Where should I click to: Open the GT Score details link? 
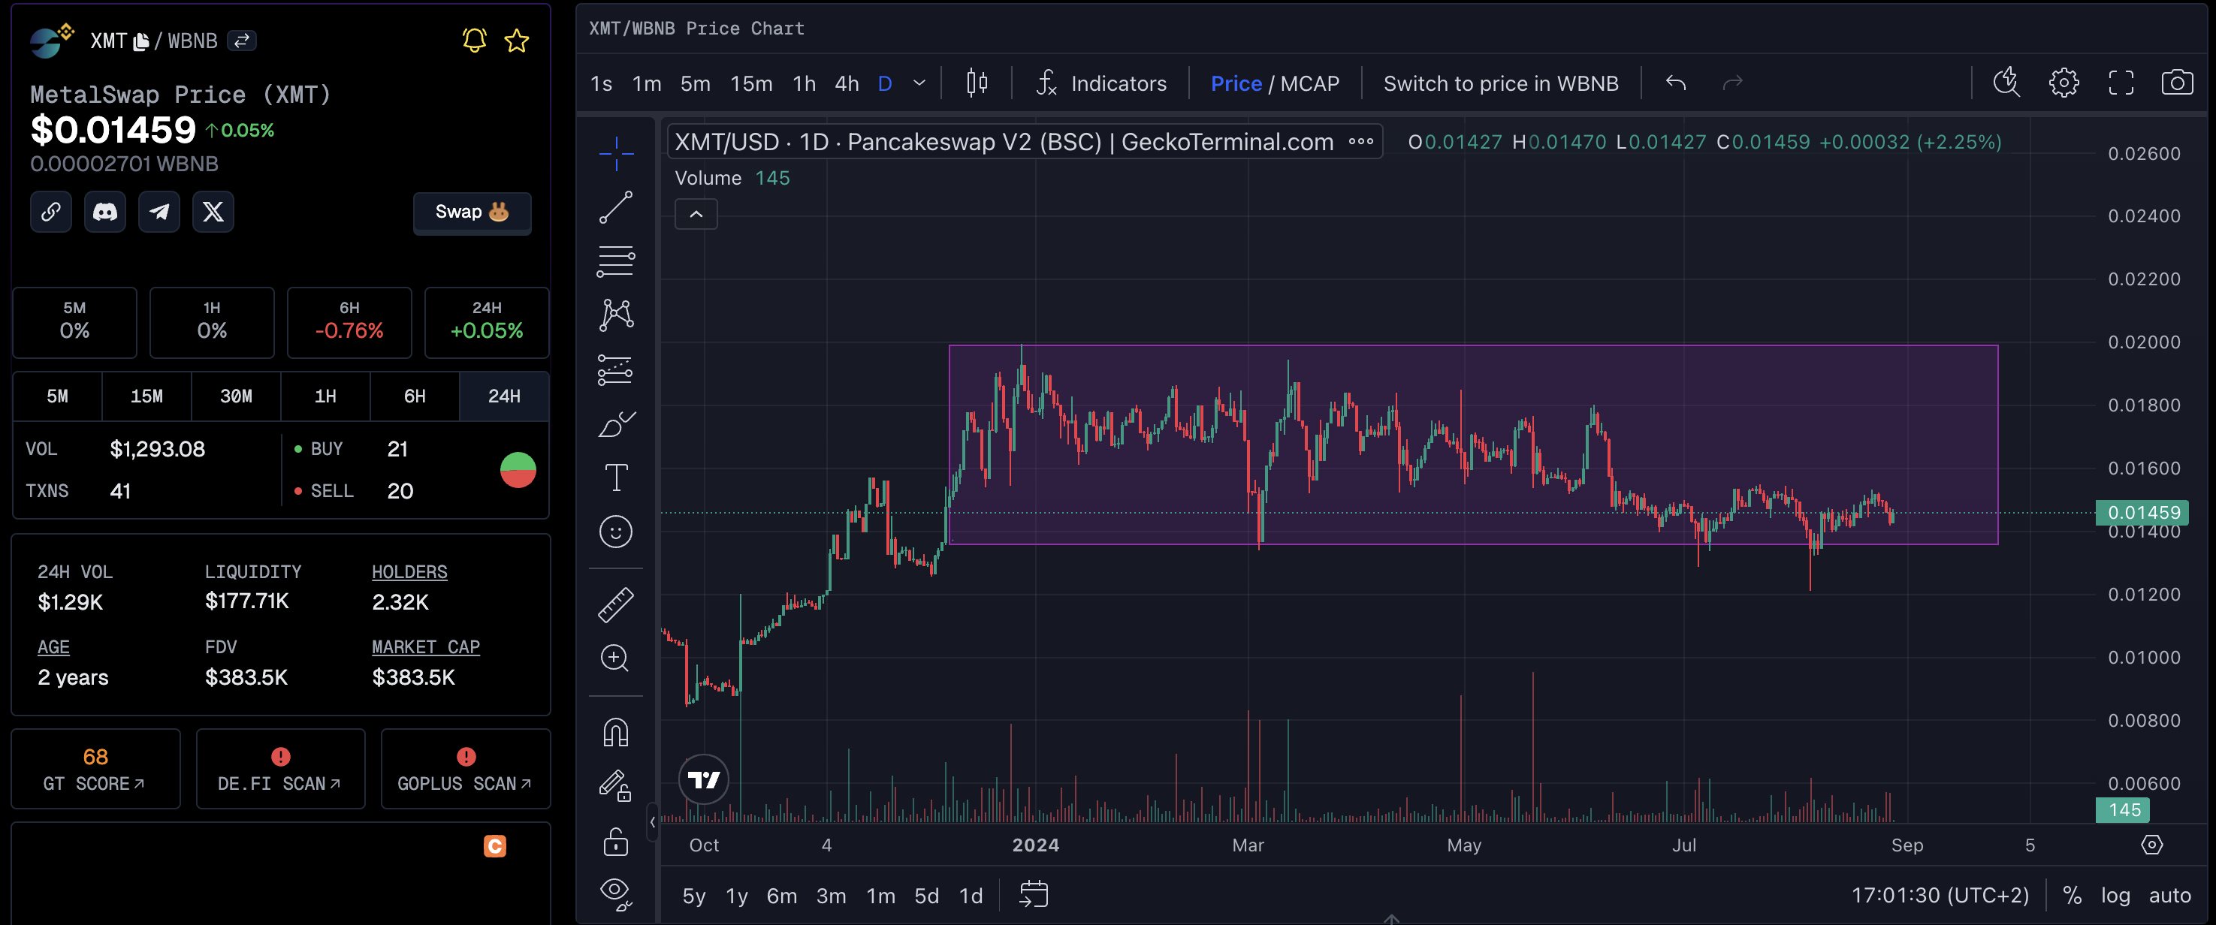[95, 769]
